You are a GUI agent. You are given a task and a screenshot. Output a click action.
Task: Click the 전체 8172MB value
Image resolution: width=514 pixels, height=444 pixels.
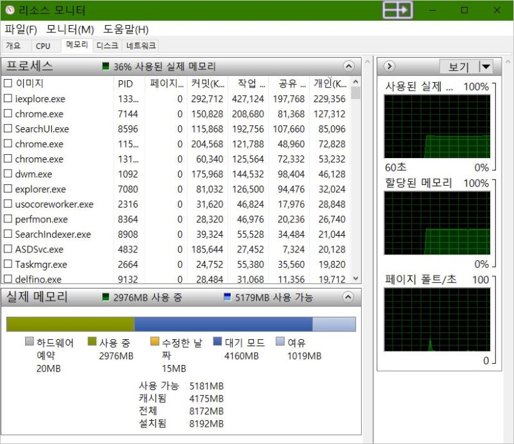point(206,411)
